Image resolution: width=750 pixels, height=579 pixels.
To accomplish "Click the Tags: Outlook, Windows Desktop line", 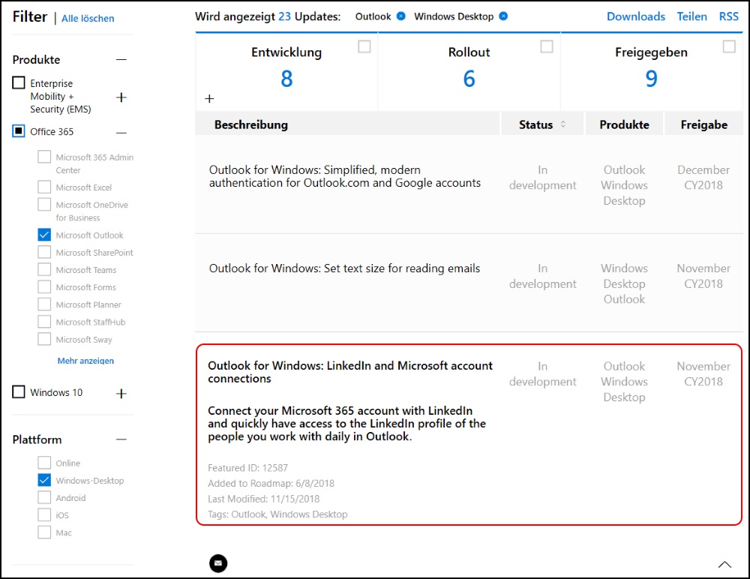I will coord(277,514).
